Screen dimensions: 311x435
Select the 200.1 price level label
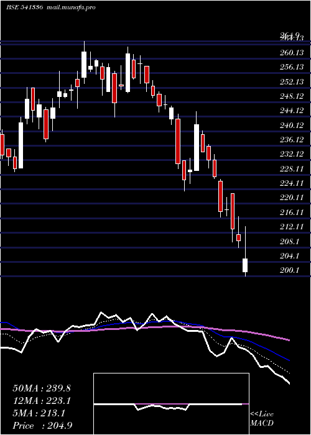289,270
